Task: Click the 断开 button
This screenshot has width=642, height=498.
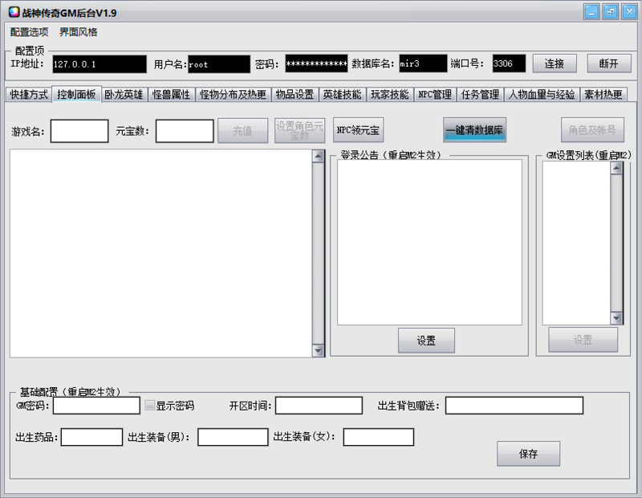Action: coord(609,63)
